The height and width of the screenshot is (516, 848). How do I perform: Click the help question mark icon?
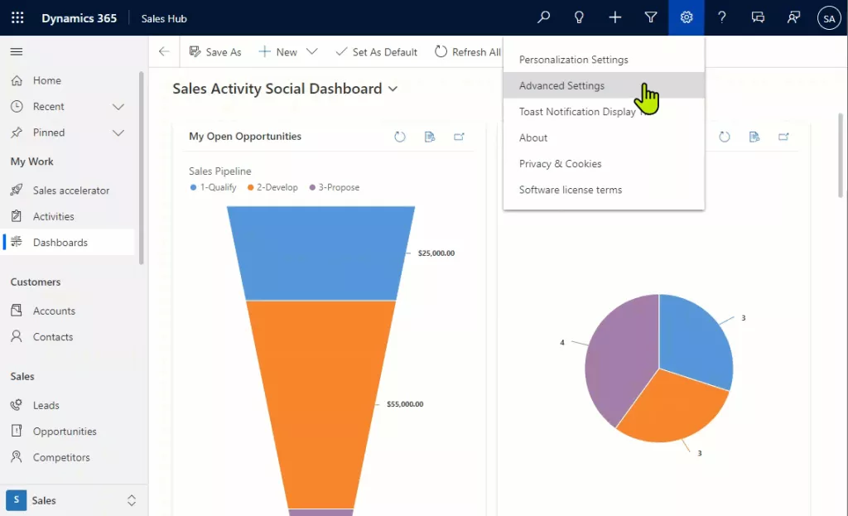(722, 17)
